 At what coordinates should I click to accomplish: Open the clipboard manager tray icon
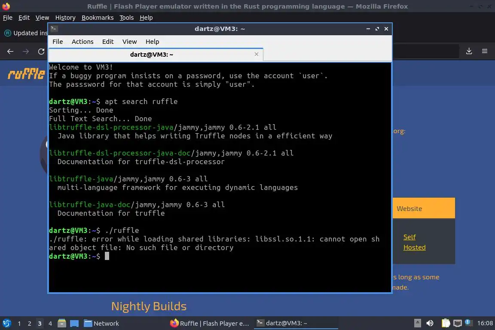click(x=446, y=323)
